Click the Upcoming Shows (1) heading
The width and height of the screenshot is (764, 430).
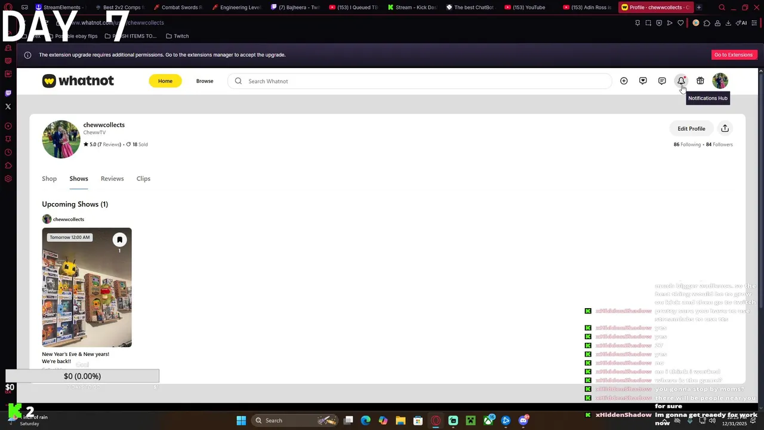(75, 204)
